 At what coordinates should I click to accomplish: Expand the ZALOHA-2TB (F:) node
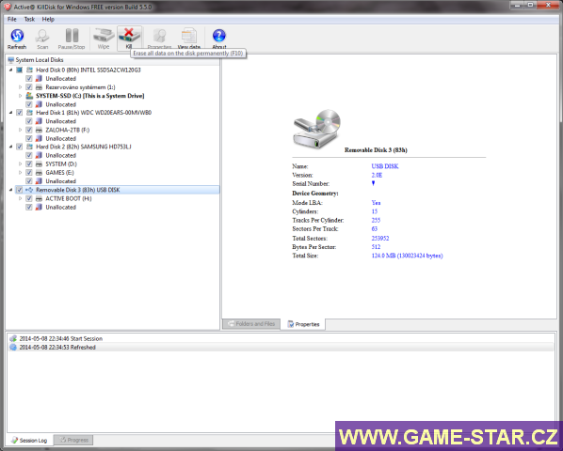pos(20,130)
